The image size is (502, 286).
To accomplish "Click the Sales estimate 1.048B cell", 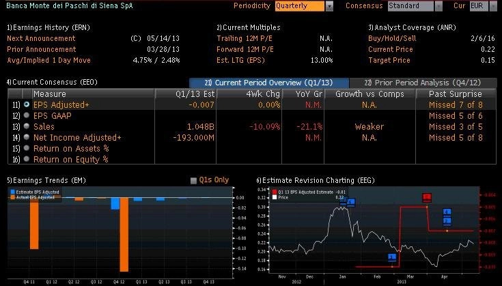I will (x=200, y=127).
